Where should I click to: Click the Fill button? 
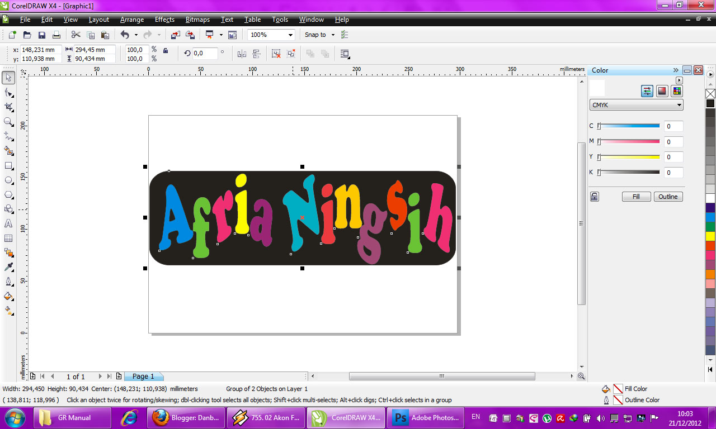[636, 197]
